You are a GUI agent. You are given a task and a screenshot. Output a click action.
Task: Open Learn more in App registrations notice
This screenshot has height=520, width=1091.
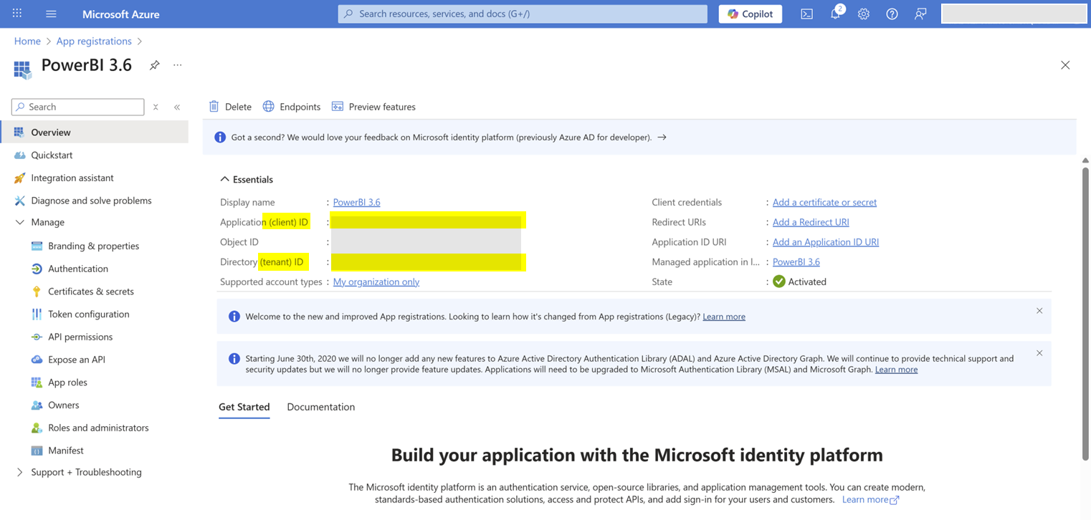tap(723, 317)
